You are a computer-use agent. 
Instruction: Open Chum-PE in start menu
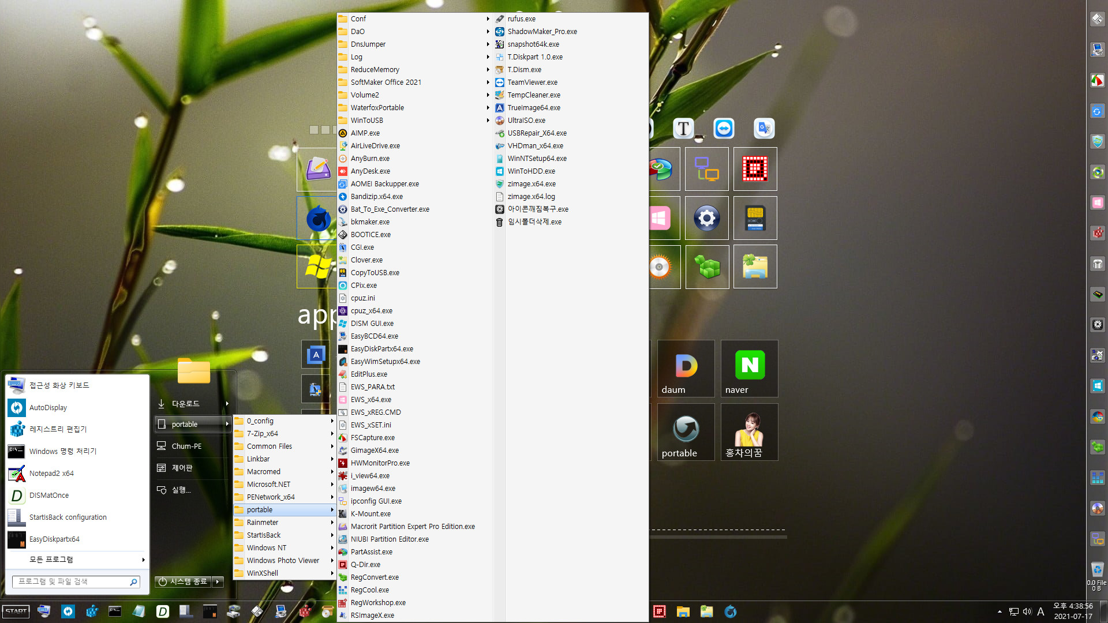click(193, 446)
